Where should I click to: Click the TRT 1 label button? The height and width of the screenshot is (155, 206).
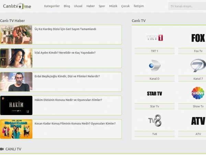tap(154, 51)
